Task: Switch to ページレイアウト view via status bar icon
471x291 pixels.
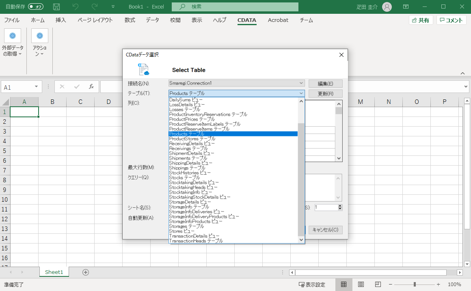Action: tap(360, 284)
